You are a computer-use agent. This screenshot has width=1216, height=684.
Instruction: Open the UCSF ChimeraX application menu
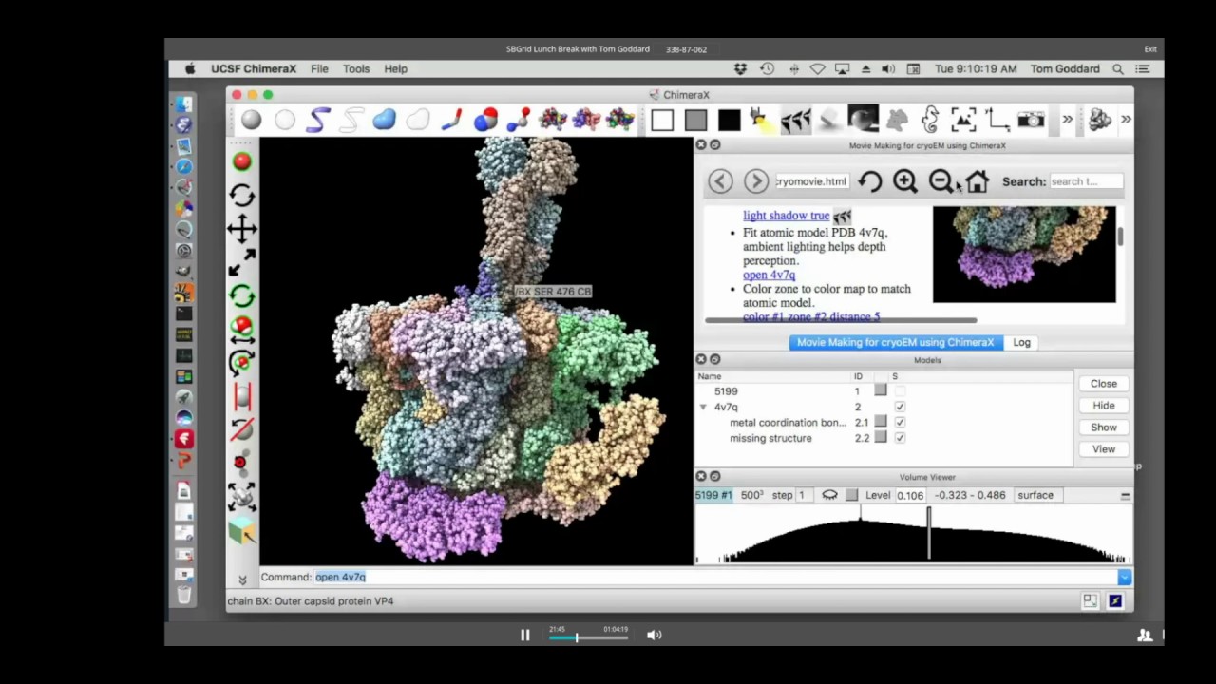[254, 69]
